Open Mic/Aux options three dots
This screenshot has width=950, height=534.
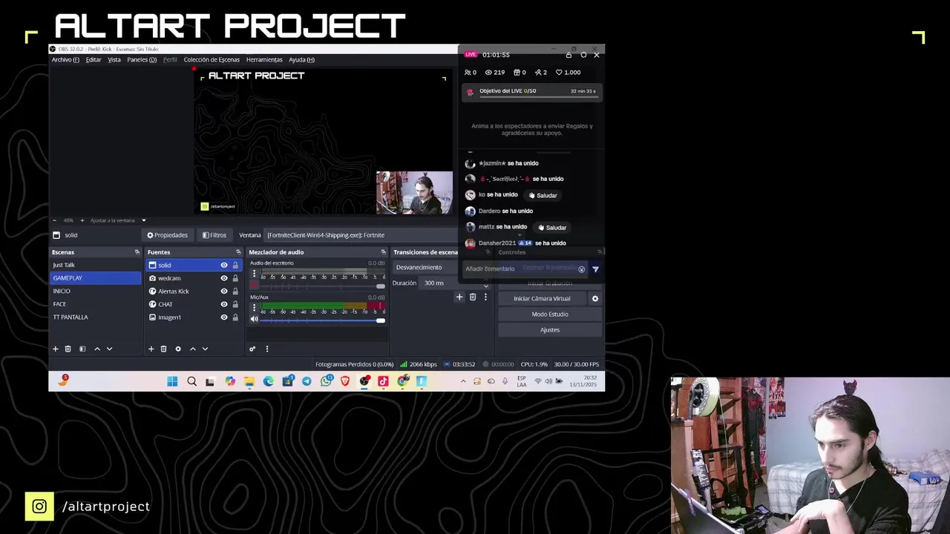tap(254, 307)
